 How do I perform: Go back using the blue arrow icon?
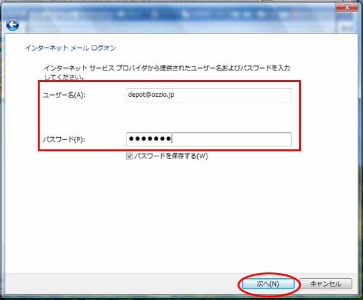pyautogui.click(x=13, y=24)
